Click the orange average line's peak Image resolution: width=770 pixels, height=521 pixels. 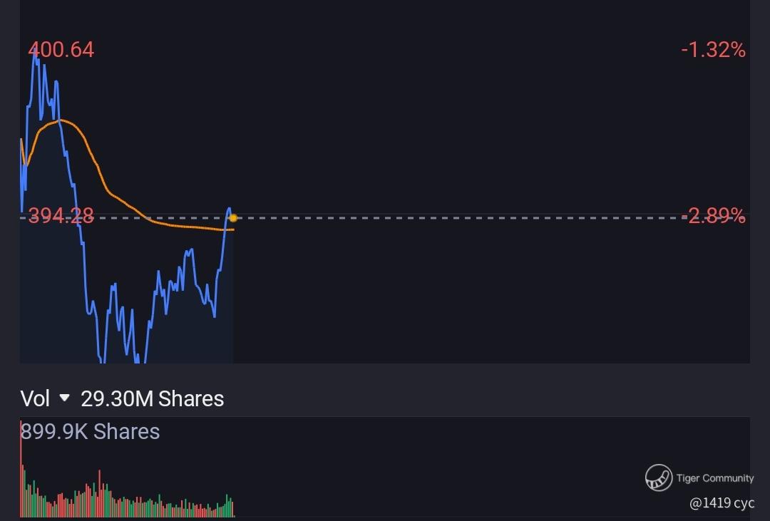[60, 120]
